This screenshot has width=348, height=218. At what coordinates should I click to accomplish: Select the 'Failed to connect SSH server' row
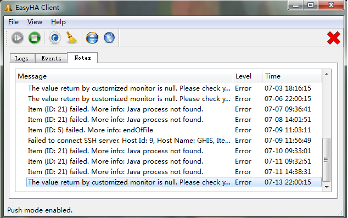tap(174, 141)
